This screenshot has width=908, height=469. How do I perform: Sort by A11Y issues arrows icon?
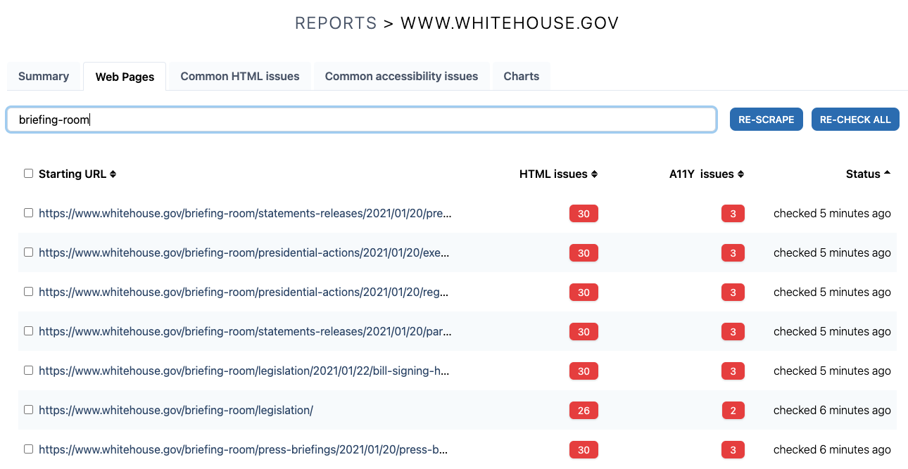click(740, 174)
